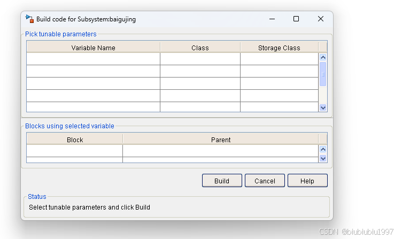Click the Block column header
The image size is (402, 239).
point(75,140)
